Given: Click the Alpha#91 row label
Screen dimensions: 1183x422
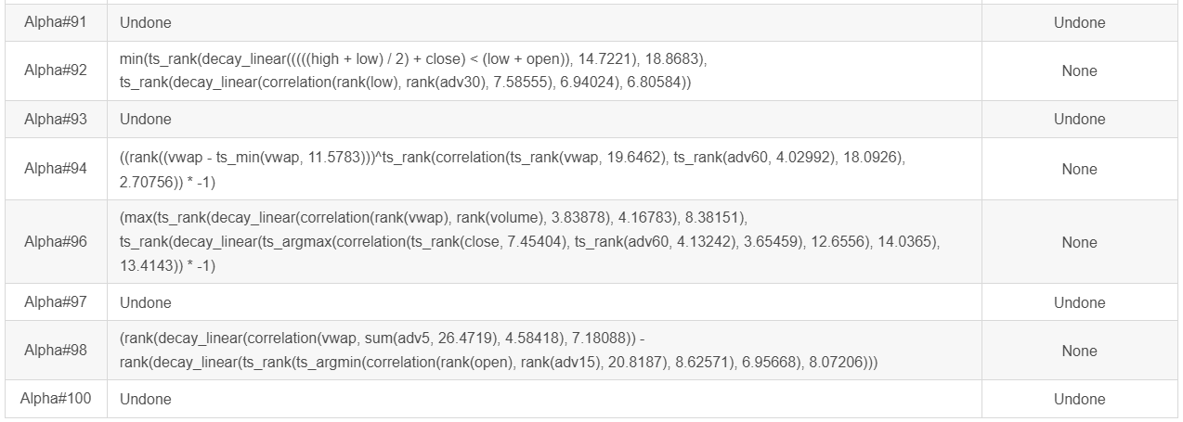Looking at the screenshot, I should 56,22.
